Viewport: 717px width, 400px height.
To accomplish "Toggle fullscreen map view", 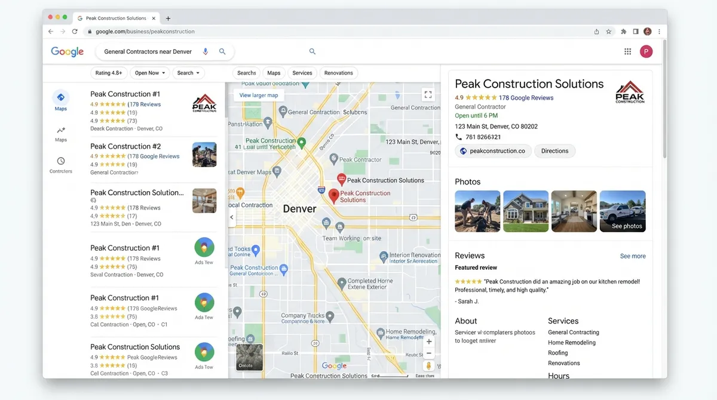I will point(427,94).
